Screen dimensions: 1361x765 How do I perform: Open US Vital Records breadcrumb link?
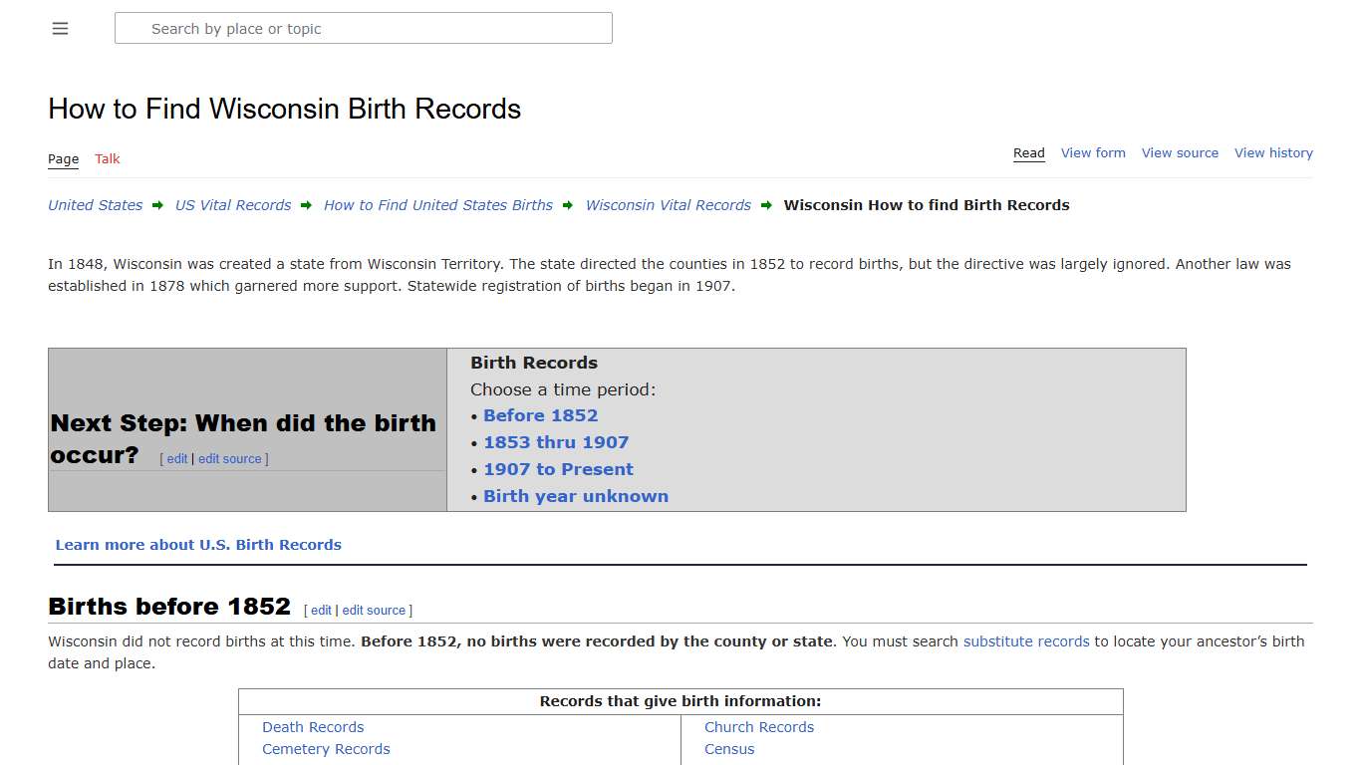(232, 205)
